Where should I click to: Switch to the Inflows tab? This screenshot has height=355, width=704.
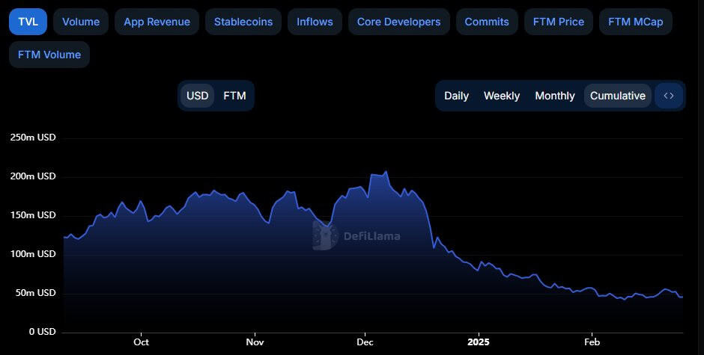click(315, 22)
